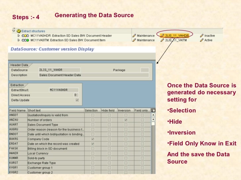Click the pencil icon beside 2LIS_11_VAITM
The height and width of the screenshot is (180, 241).
[x=162, y=40]
